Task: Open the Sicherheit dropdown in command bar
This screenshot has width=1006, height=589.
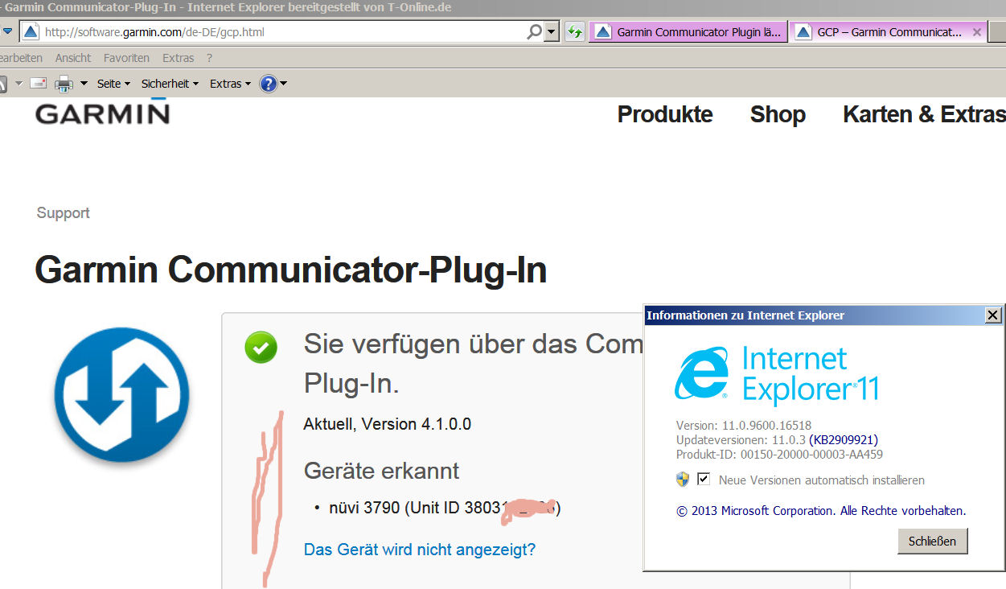Action: (x=170, y=84)
